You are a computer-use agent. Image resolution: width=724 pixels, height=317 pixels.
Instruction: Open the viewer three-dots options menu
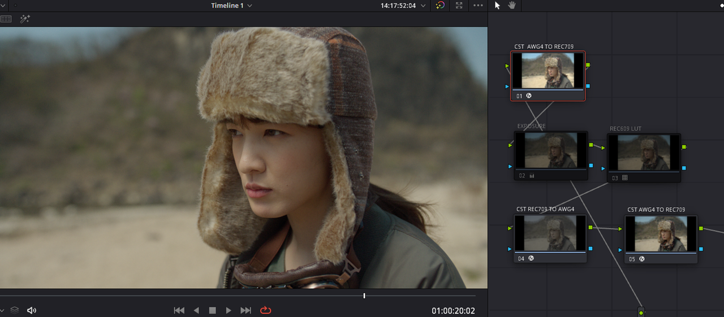coord(479,6)
